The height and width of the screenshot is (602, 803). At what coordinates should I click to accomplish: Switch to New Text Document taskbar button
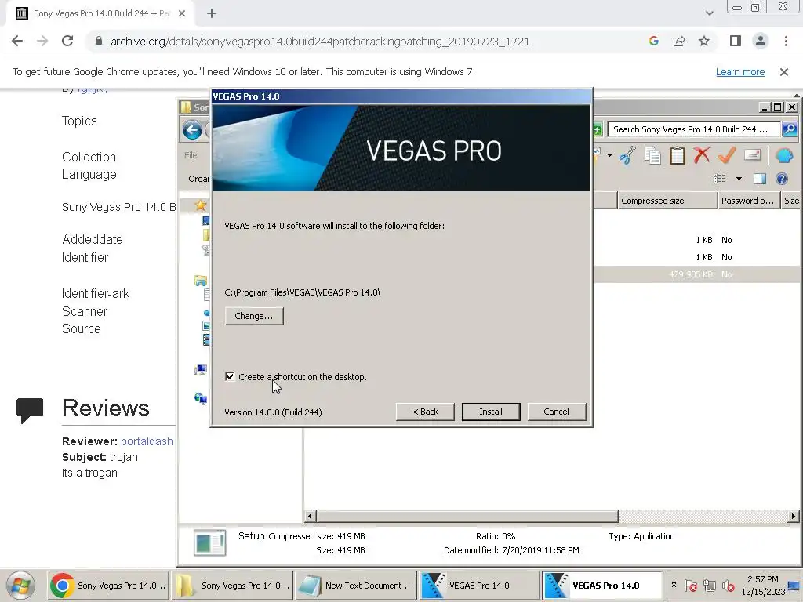coord(357,585)
